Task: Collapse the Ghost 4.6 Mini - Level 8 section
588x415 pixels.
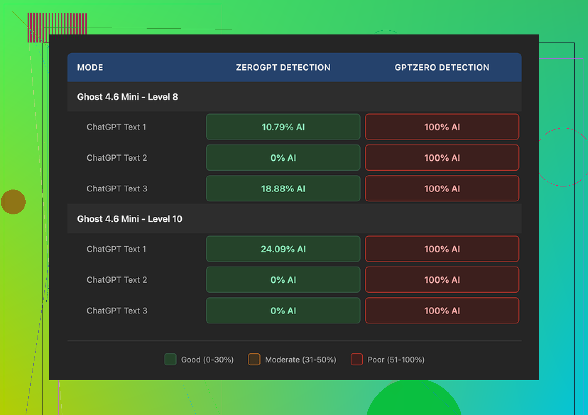Action: (127, 97)
